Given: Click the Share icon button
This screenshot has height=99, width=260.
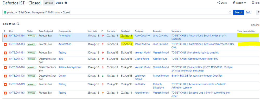Looking at the screenshot, I should (222, 3).
